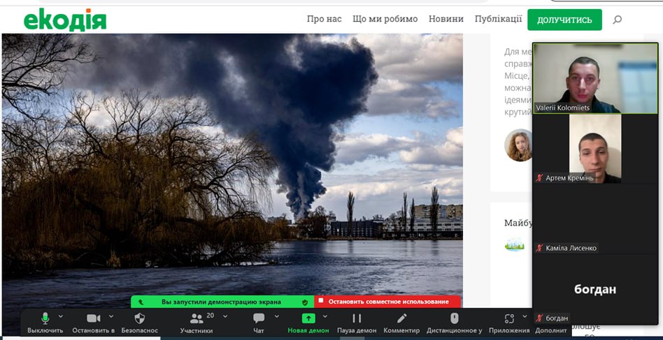The width and height of the screenshot is (663, 340).
Task: Open Новини menu item
Action: point(445,19)
